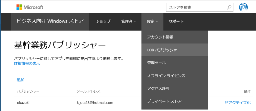Click the okazuki publisher name
Screen dimensions: 256x111
coord(23,103)
